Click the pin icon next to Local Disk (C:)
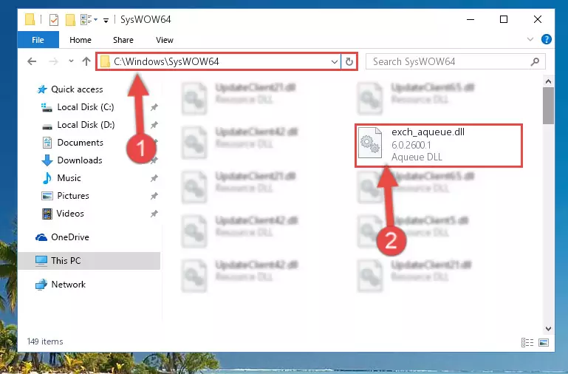The image size is (568, 374). [x=154, y=107]
